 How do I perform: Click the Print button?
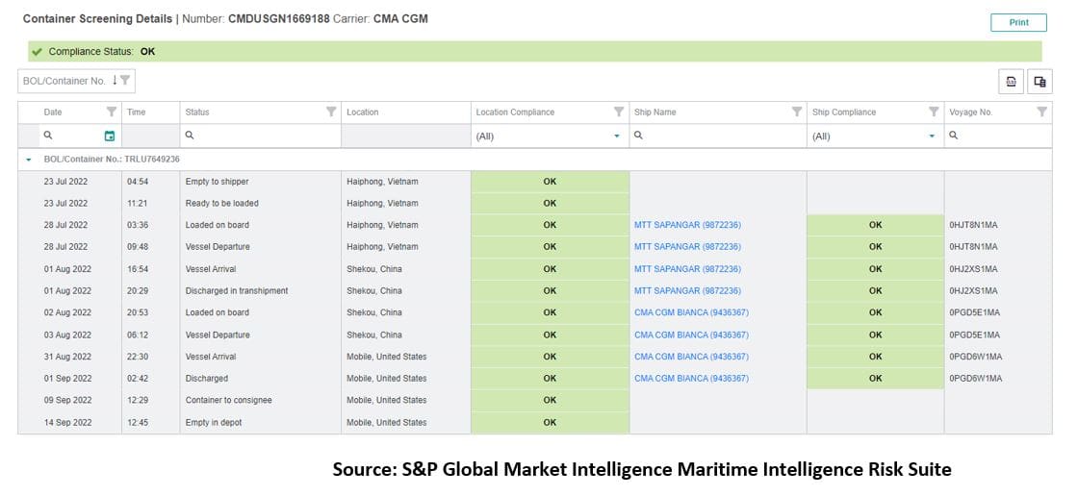pyautogui.click(x=1018, y=23)
